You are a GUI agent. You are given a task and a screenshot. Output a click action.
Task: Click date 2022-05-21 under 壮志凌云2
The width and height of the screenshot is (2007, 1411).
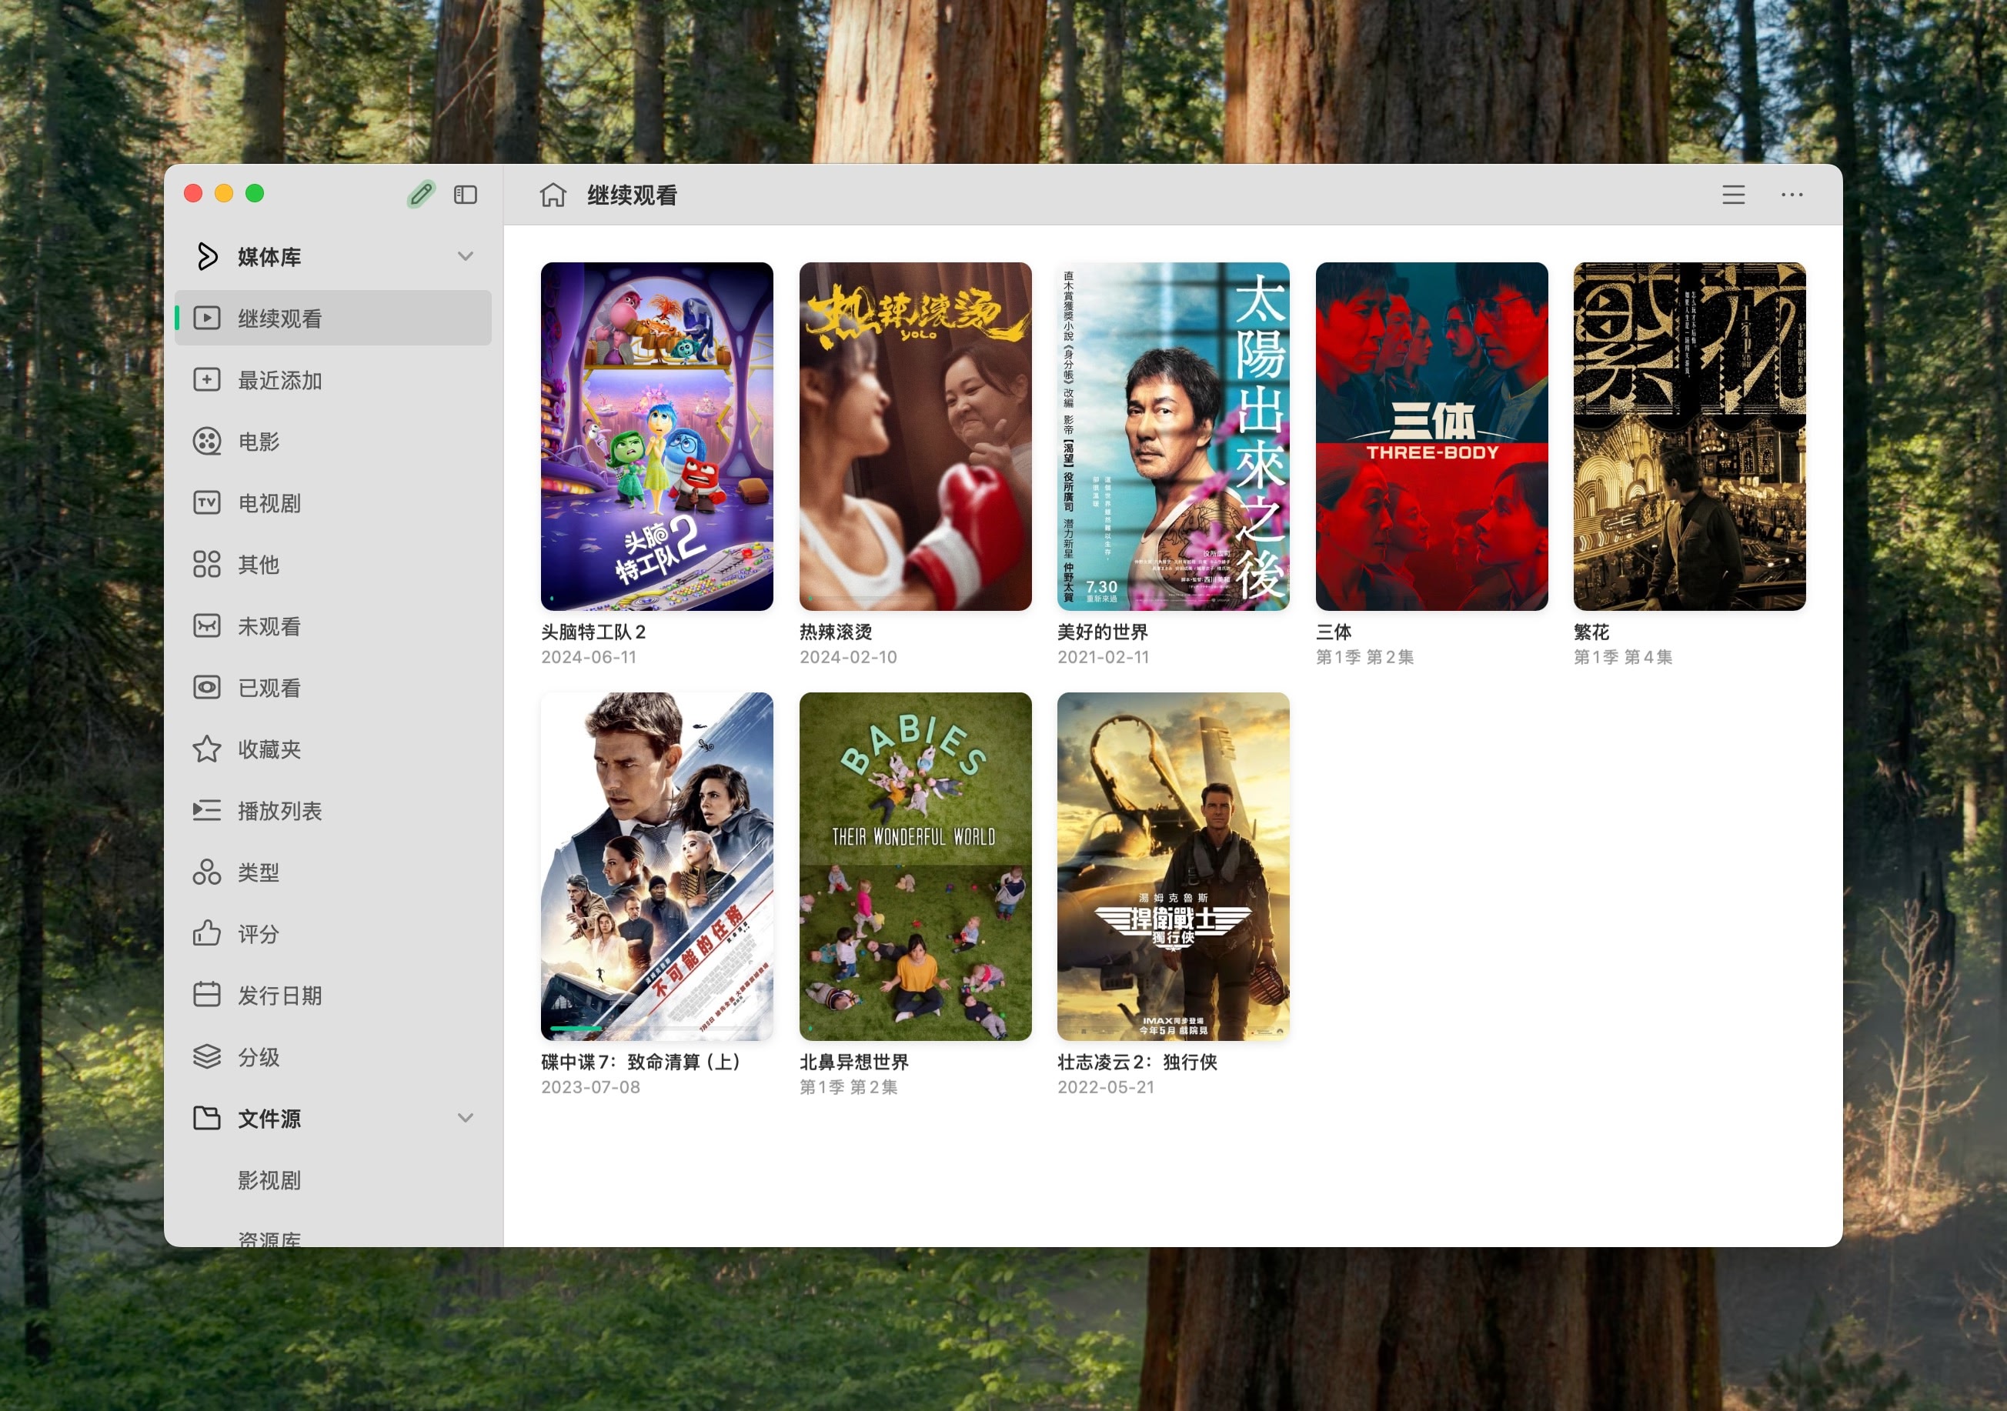(x=1106, y=1086)
